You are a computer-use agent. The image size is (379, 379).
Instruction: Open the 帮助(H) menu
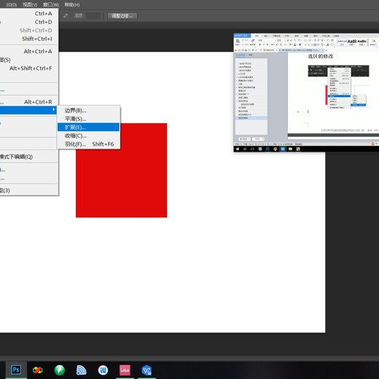click(x=72, y=4)
